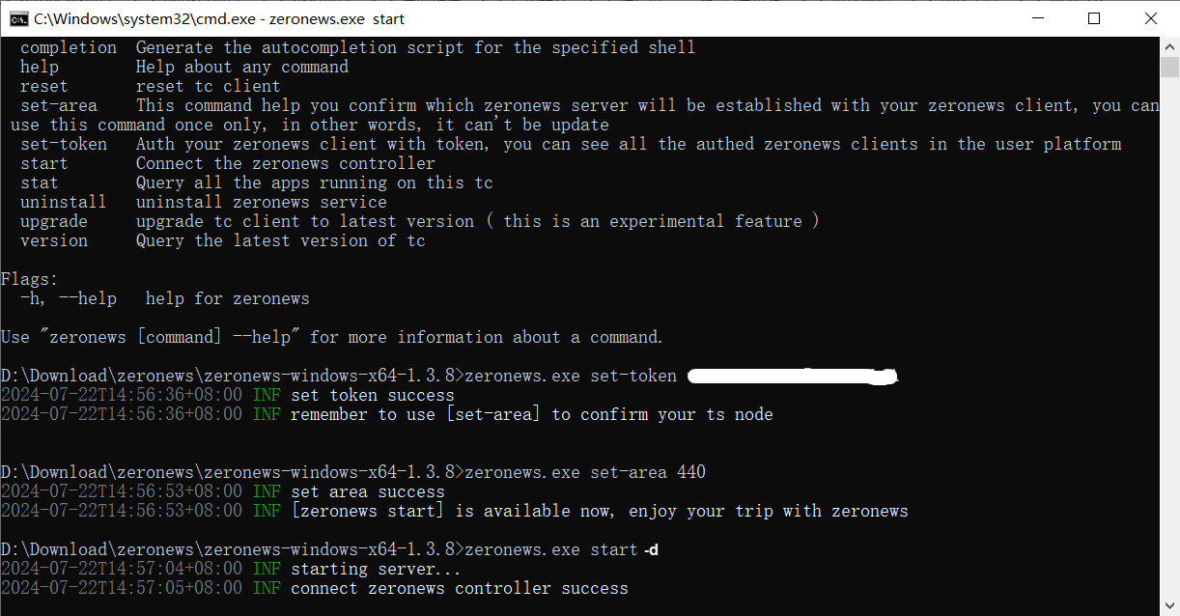1180x616 pixels.
Task: Click the 'completion' command in help list
Action: (68, 47)
